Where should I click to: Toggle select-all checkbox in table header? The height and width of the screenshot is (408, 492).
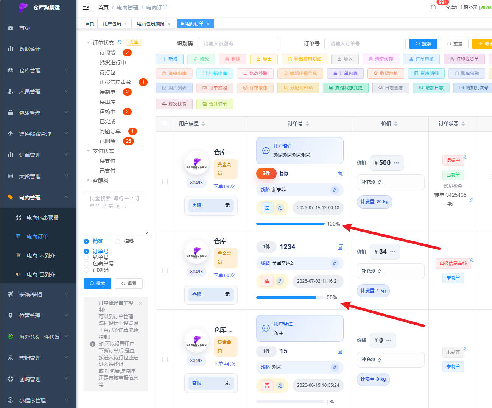coord(165,124)
